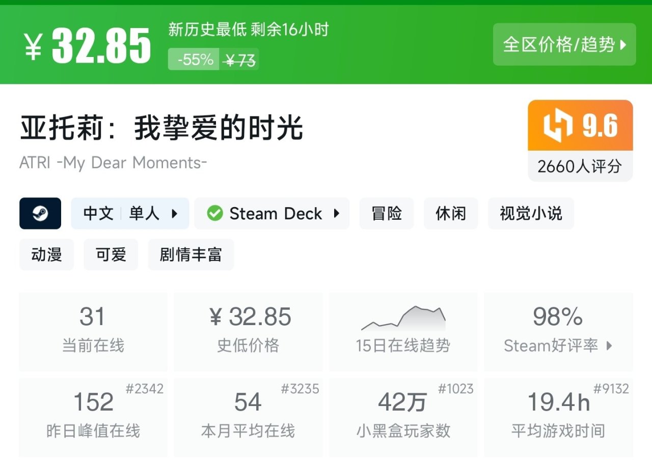Viewport: 652px width, 463px height.
Task: Click the Xiaoheihe score logo icon
Action: 558,126
